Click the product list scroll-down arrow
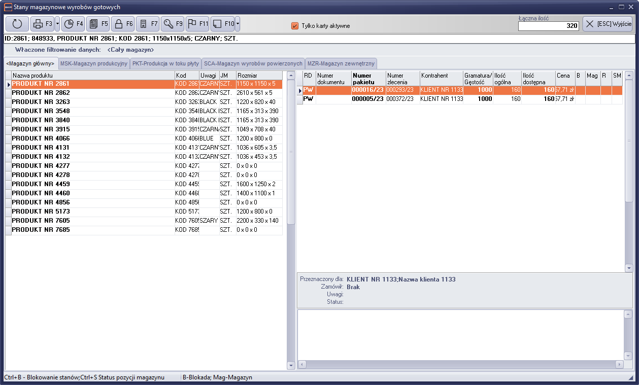Screen dimensions: 639x385 click(291, 365)
